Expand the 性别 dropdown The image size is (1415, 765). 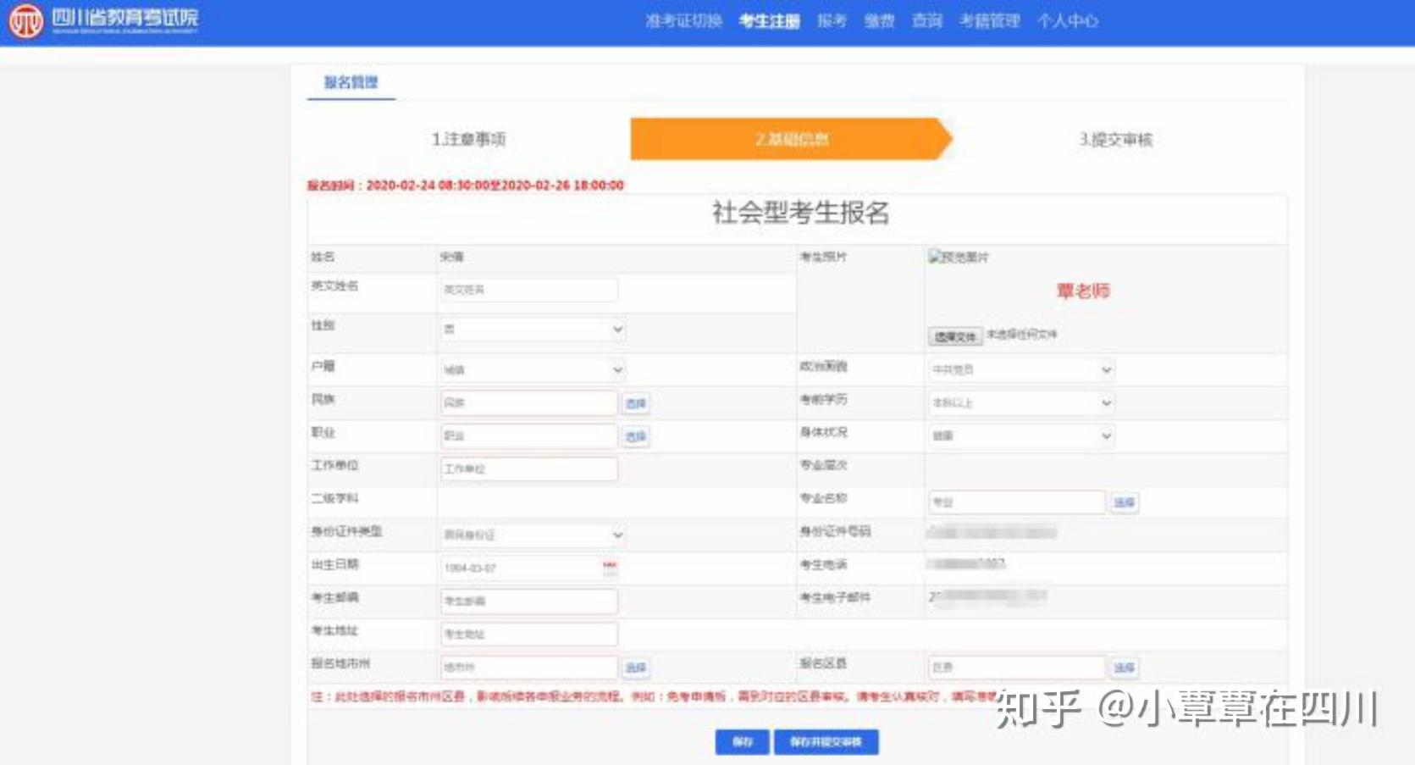tap(533, 329)
